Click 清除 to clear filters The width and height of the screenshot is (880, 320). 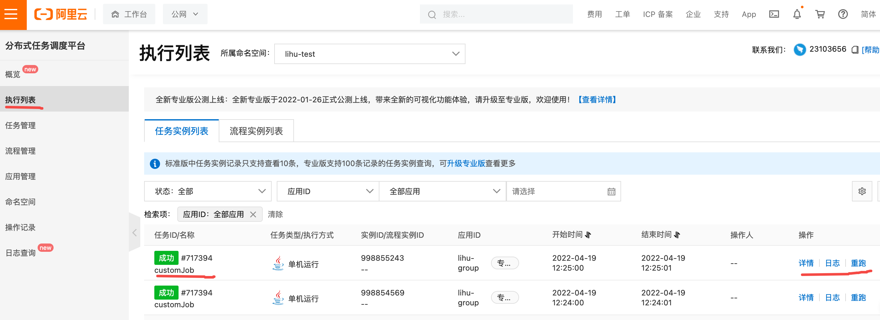(275, 215)
